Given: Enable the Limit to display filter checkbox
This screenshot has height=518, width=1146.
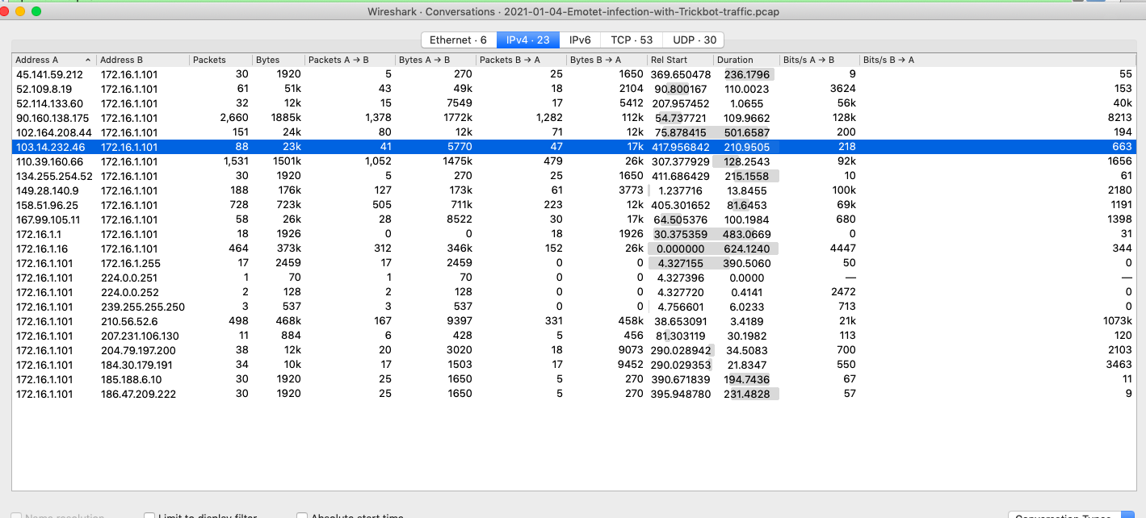Looking at the screenshot, I should [149, 515].
